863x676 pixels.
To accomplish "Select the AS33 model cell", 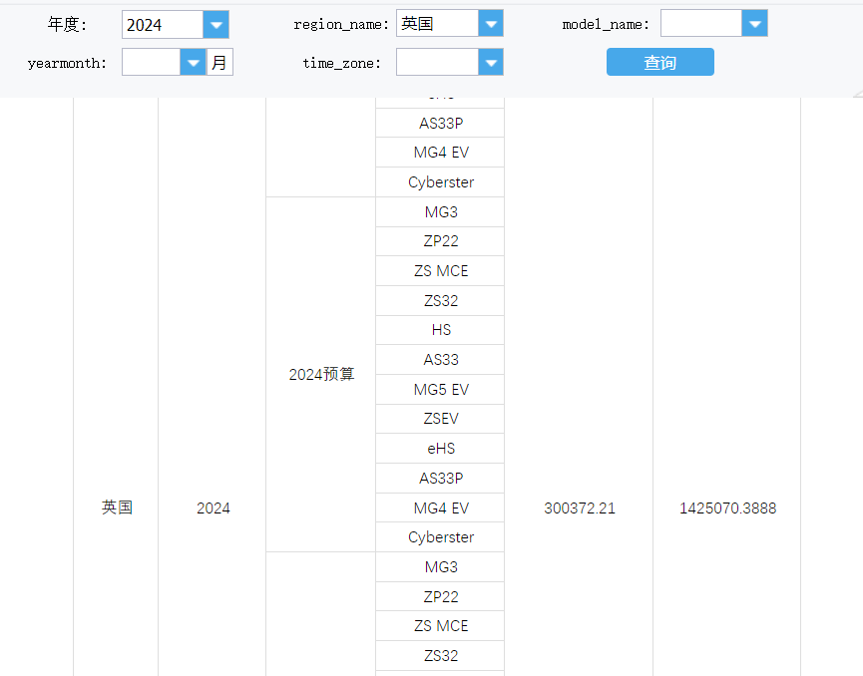I will coord(440,360).
